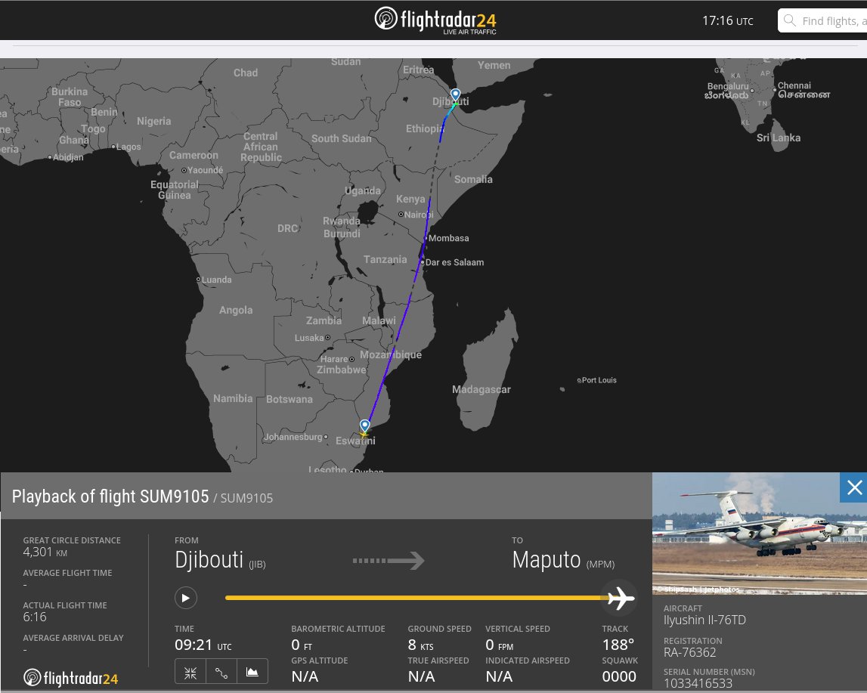Click the Flightradar24 logo in playback panel
Screen dimensions: 867x693
tap(71, 678)
